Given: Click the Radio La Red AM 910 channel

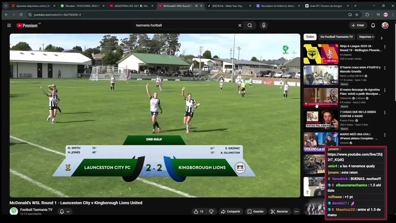Looking at the screenshot, I should 352,76.
